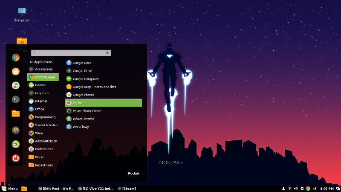Viewport: 341px width, 192px height.
Task: Click the Chrome icon in system tray
Action: [308, 189]
